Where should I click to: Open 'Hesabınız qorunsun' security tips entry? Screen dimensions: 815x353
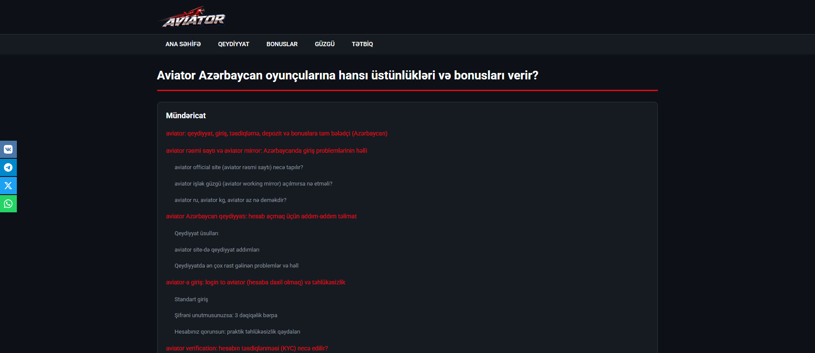point(237,332)
